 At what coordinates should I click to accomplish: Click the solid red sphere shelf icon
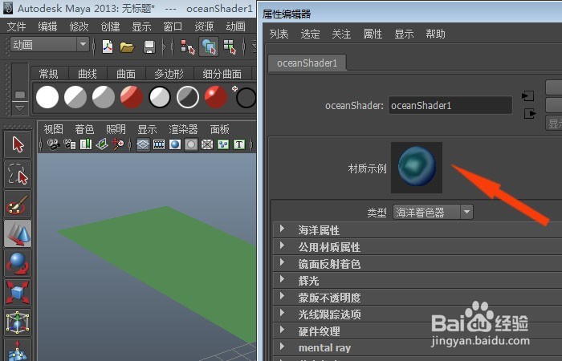215,97
